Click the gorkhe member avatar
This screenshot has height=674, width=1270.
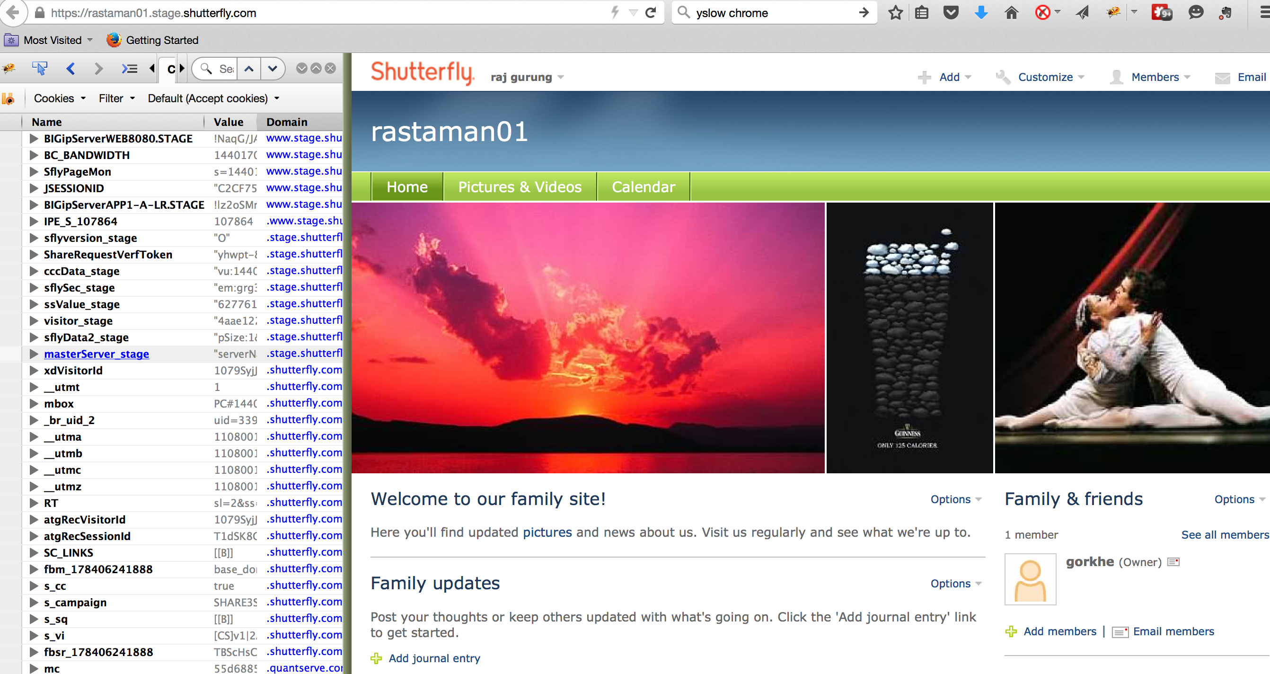click(x=1031, y=579)
